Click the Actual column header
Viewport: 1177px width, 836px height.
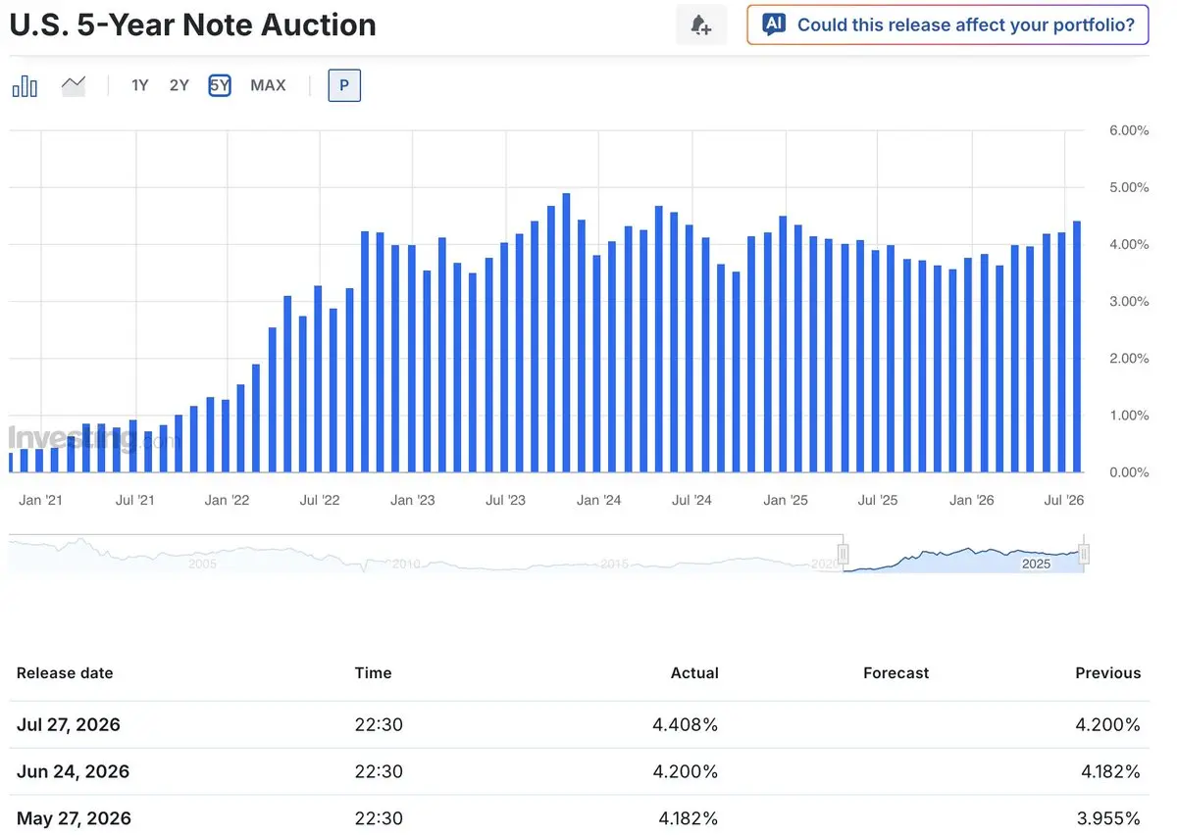(694, 673)
